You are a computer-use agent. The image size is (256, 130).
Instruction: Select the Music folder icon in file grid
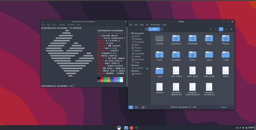[x=209, y=38]
